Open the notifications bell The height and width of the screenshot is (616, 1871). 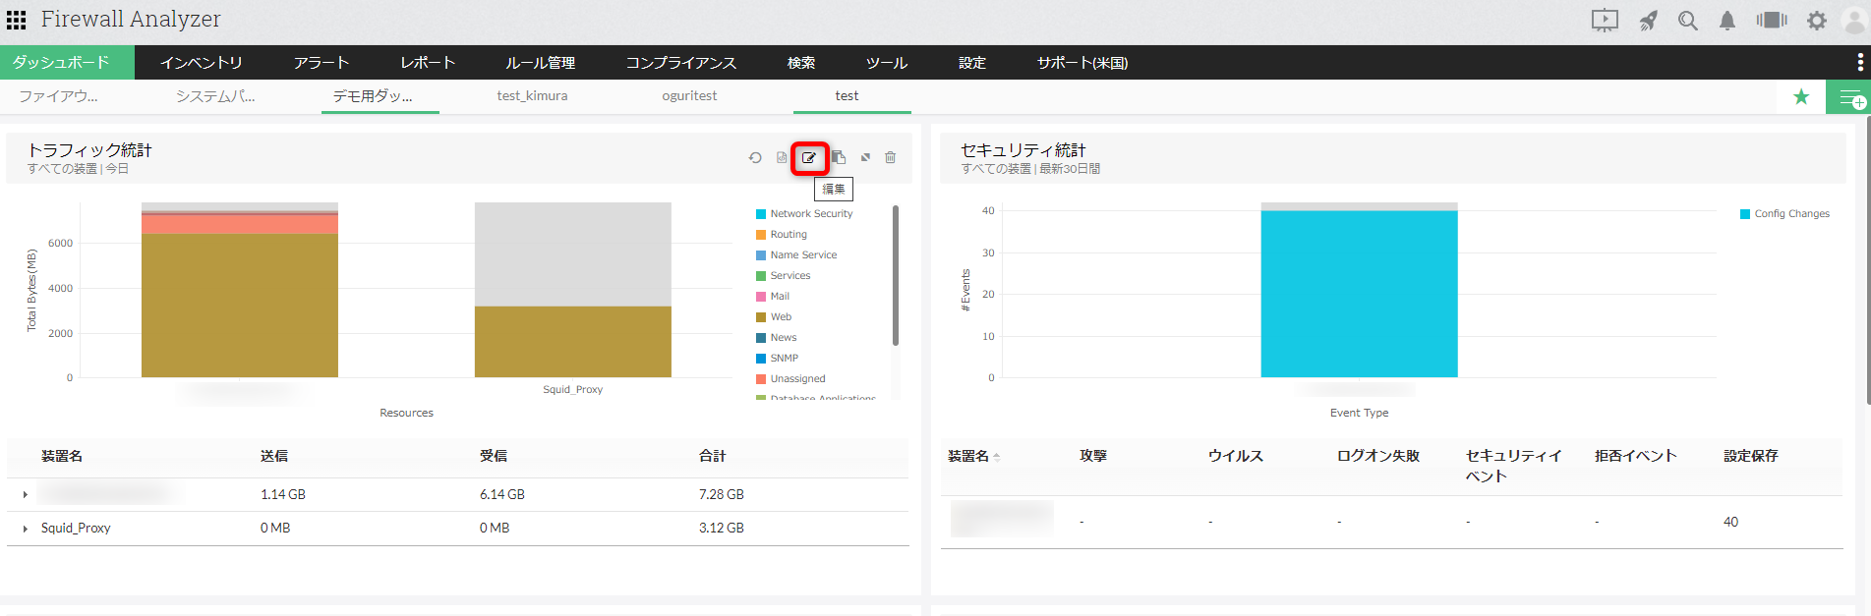click(x=1726, y=21)
